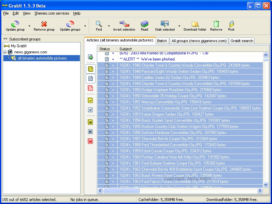
Task: Select the 1950 Dodge Wayfarer Roadster article
Action: point(180,90)
